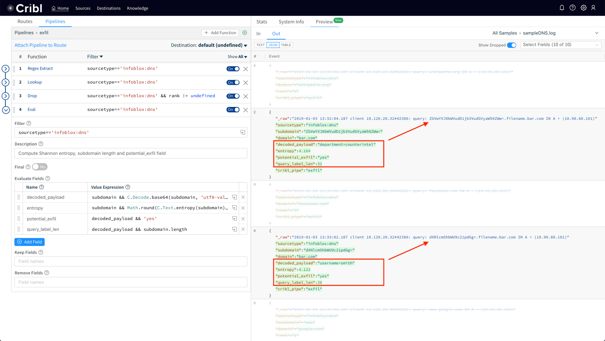Viewport: 605px width, 341px height.
Task: Click Attach Pipeline to Route link
Action: pos(40,45)
